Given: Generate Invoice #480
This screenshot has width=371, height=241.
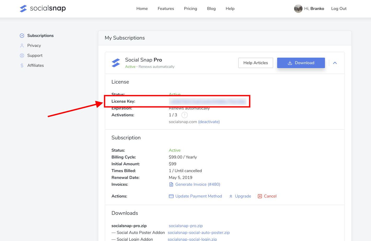Looking at the screenshot, I should point(197,184).
